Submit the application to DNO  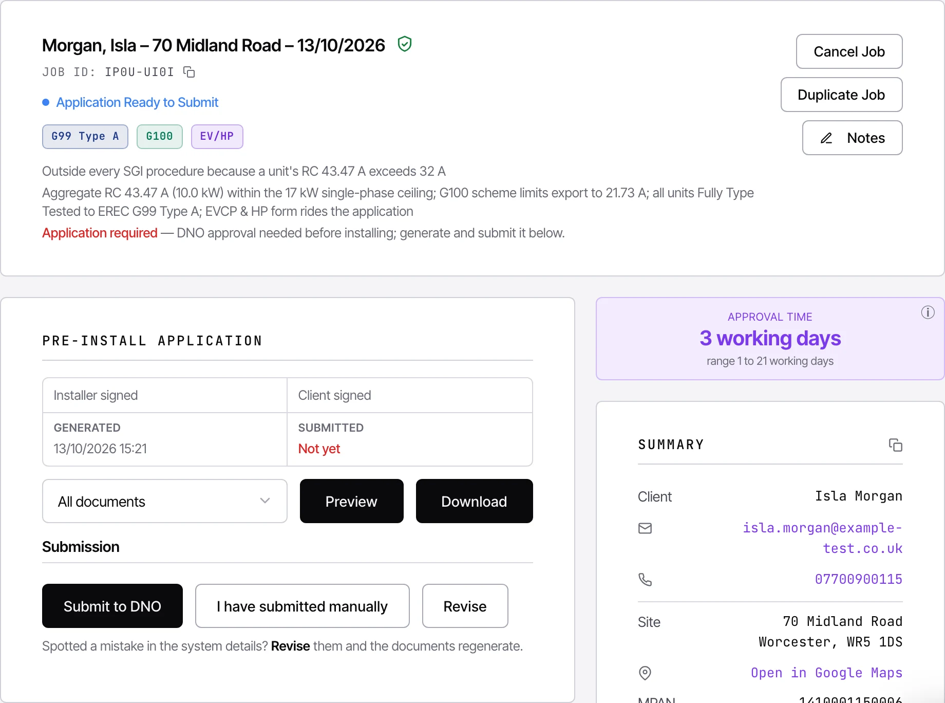coord(112,606)
